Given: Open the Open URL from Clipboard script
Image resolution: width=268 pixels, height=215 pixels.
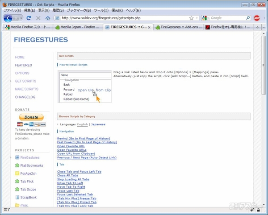Looking at the screenshot, I should pyautogui.click(x=76, y=153).
